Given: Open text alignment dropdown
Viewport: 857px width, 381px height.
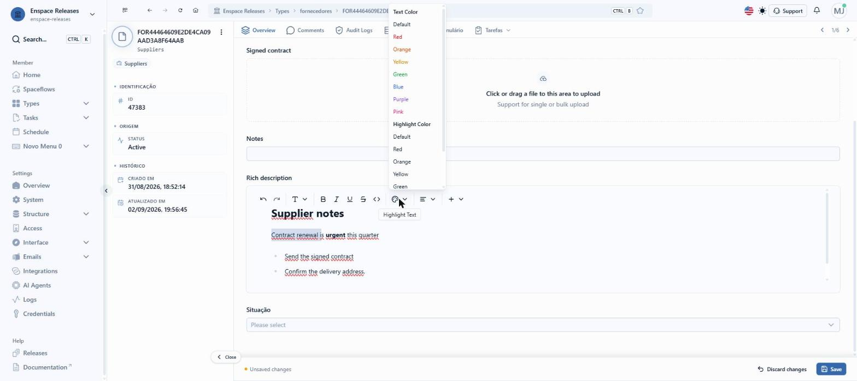Looking at the screenshot, I should (427, 199).
